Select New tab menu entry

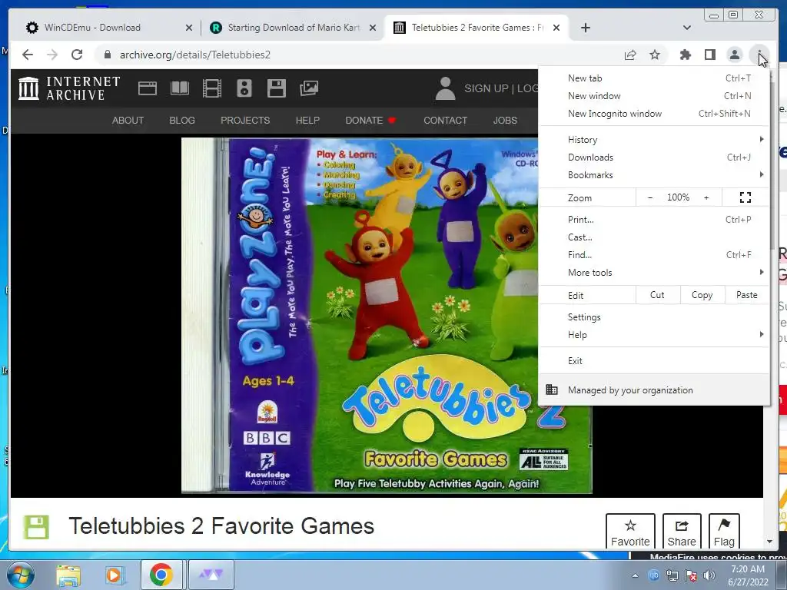click(653, 78)
